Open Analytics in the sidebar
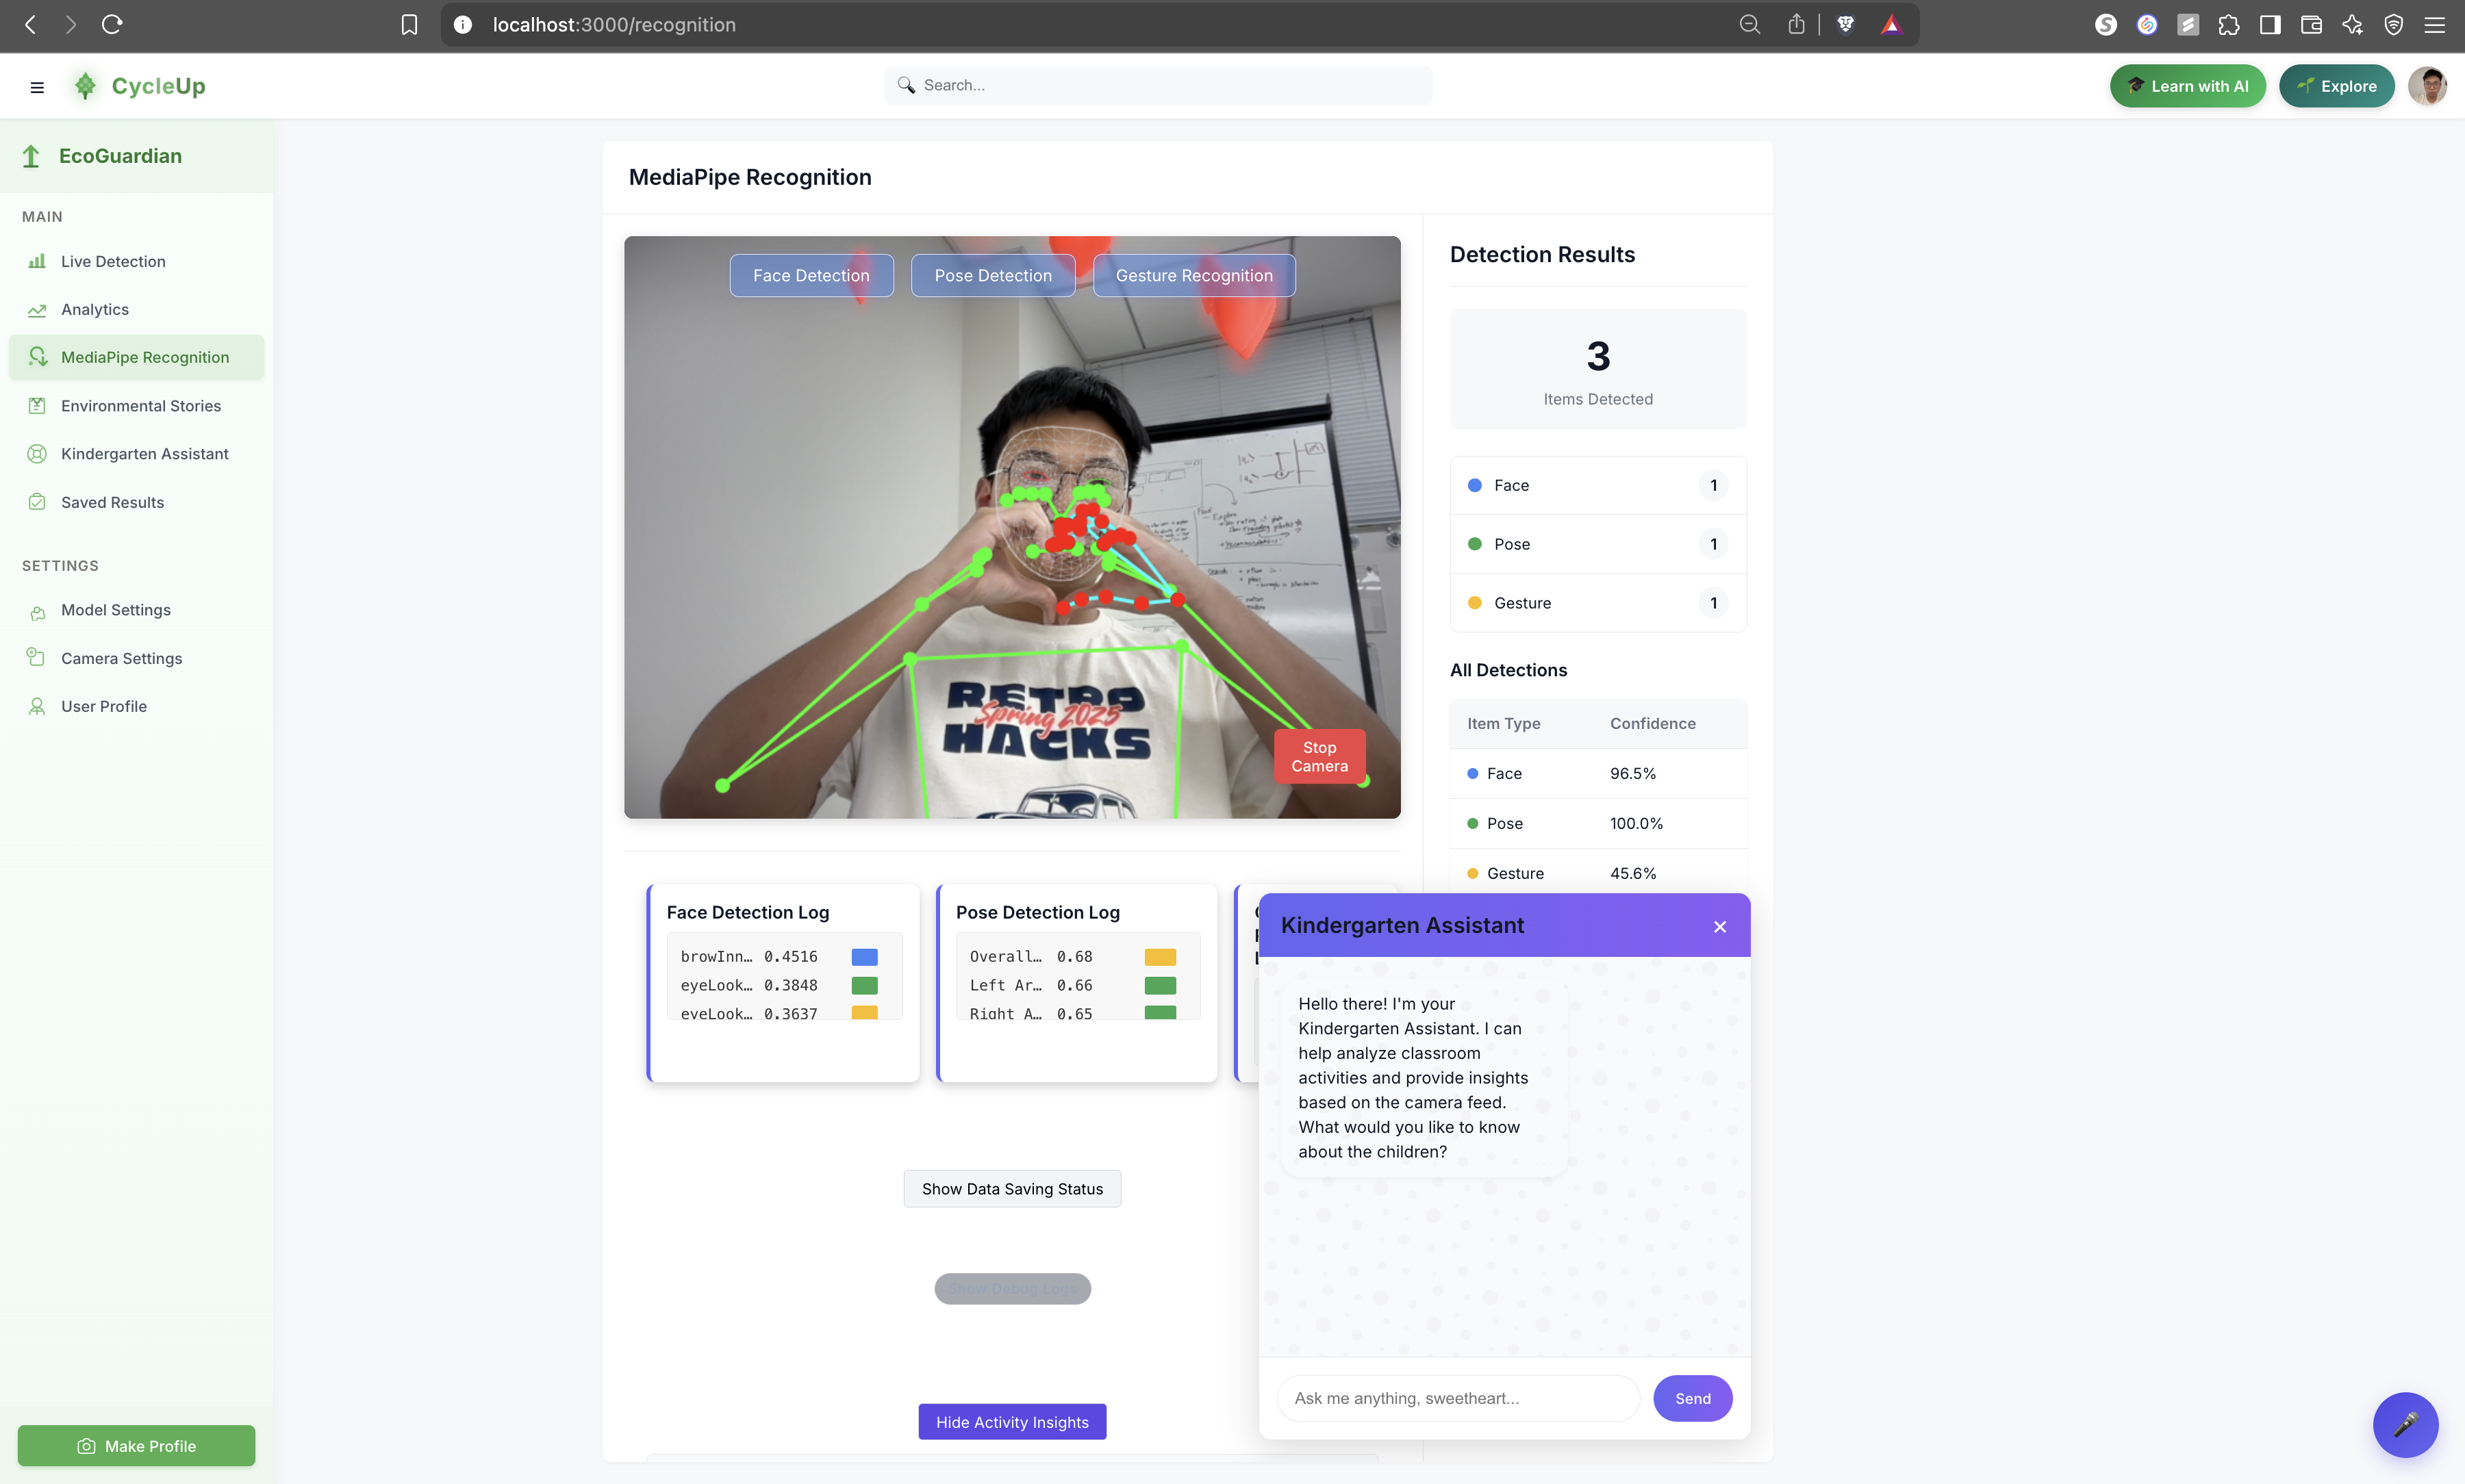2465x1484 pixels. point(95,309)
